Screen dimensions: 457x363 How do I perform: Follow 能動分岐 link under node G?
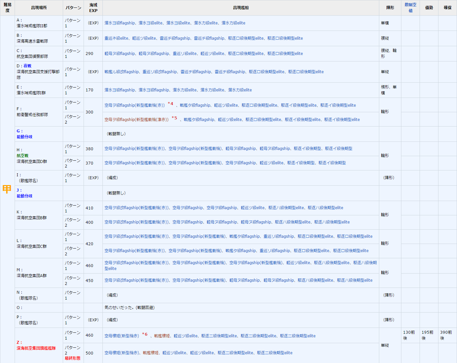[x=25, y=137]
